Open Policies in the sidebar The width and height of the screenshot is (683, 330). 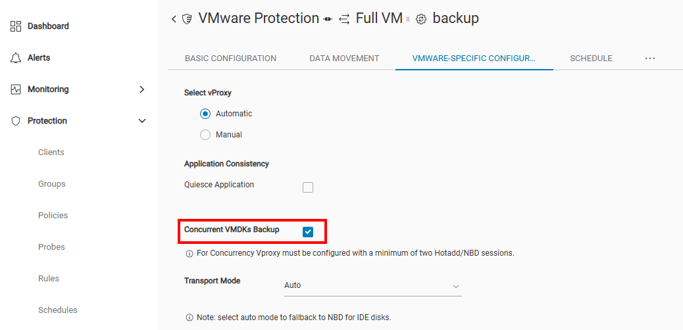pos(53,216)
